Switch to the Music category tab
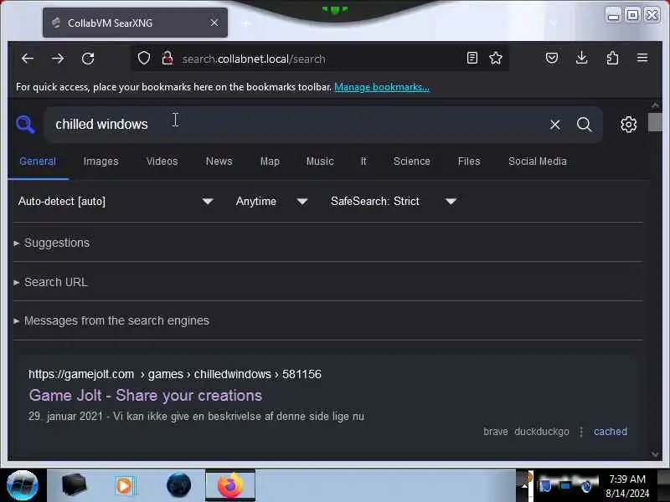 (x=320, y=161)
